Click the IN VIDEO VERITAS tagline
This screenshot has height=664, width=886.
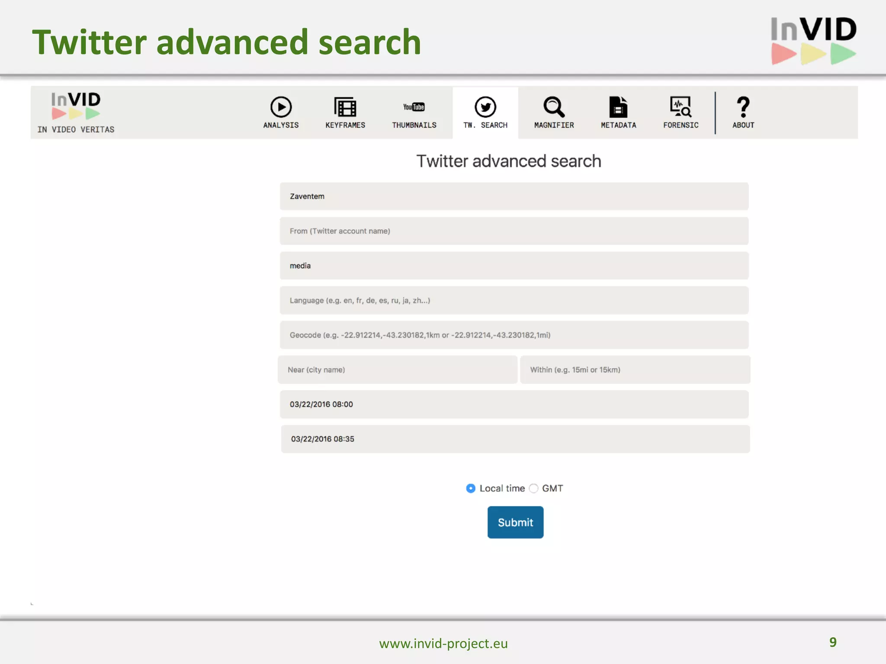point(76,129)
